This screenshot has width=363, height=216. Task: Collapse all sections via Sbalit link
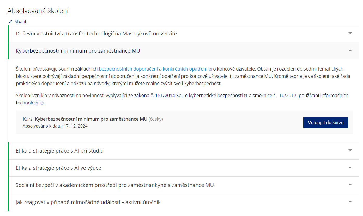coord(20,22)
